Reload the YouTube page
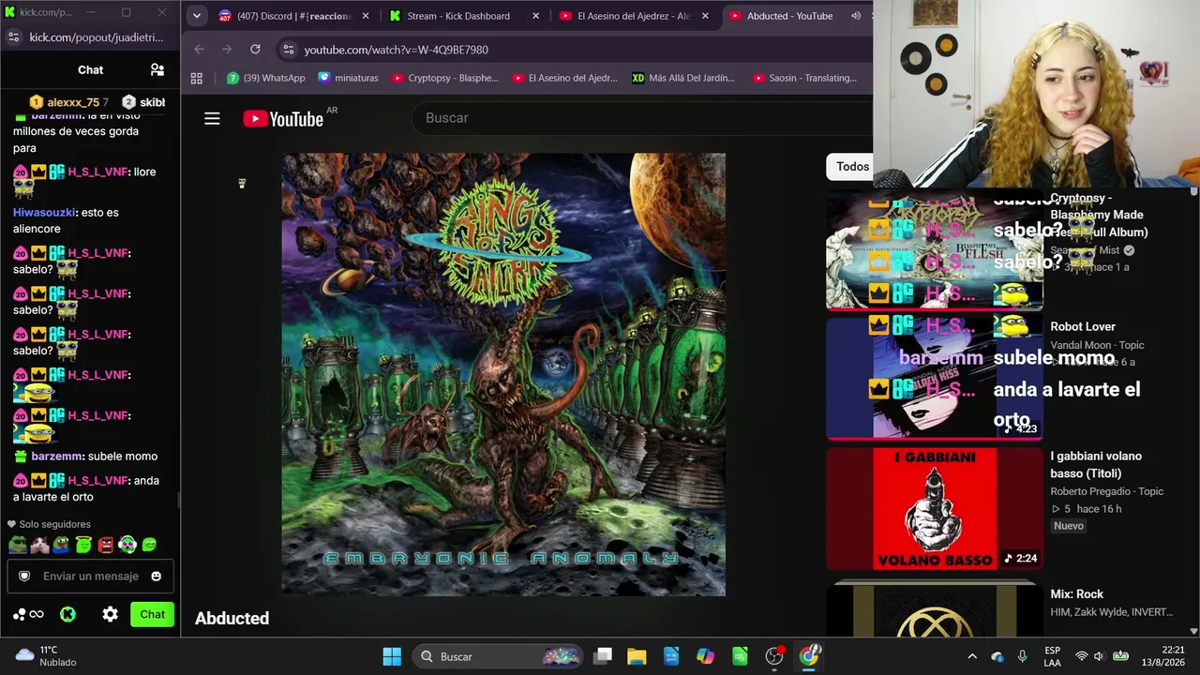1200x675 pixels. click(x=255, y=49)
